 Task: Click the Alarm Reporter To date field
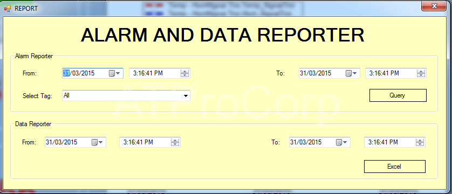329,73
